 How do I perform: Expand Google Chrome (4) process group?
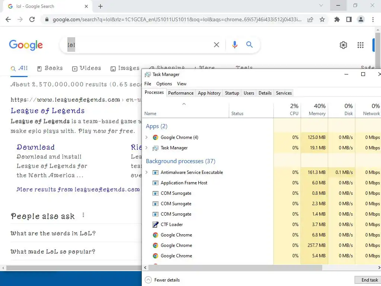click(x=147, y=137)
